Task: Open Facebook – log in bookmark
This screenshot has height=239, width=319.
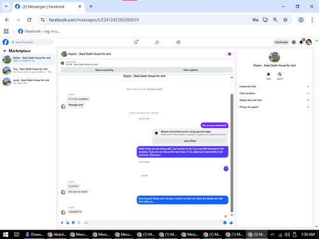Action: point(39,31)
